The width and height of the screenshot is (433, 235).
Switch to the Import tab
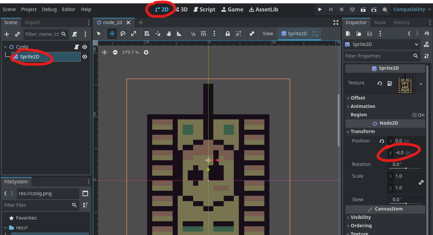32,22
